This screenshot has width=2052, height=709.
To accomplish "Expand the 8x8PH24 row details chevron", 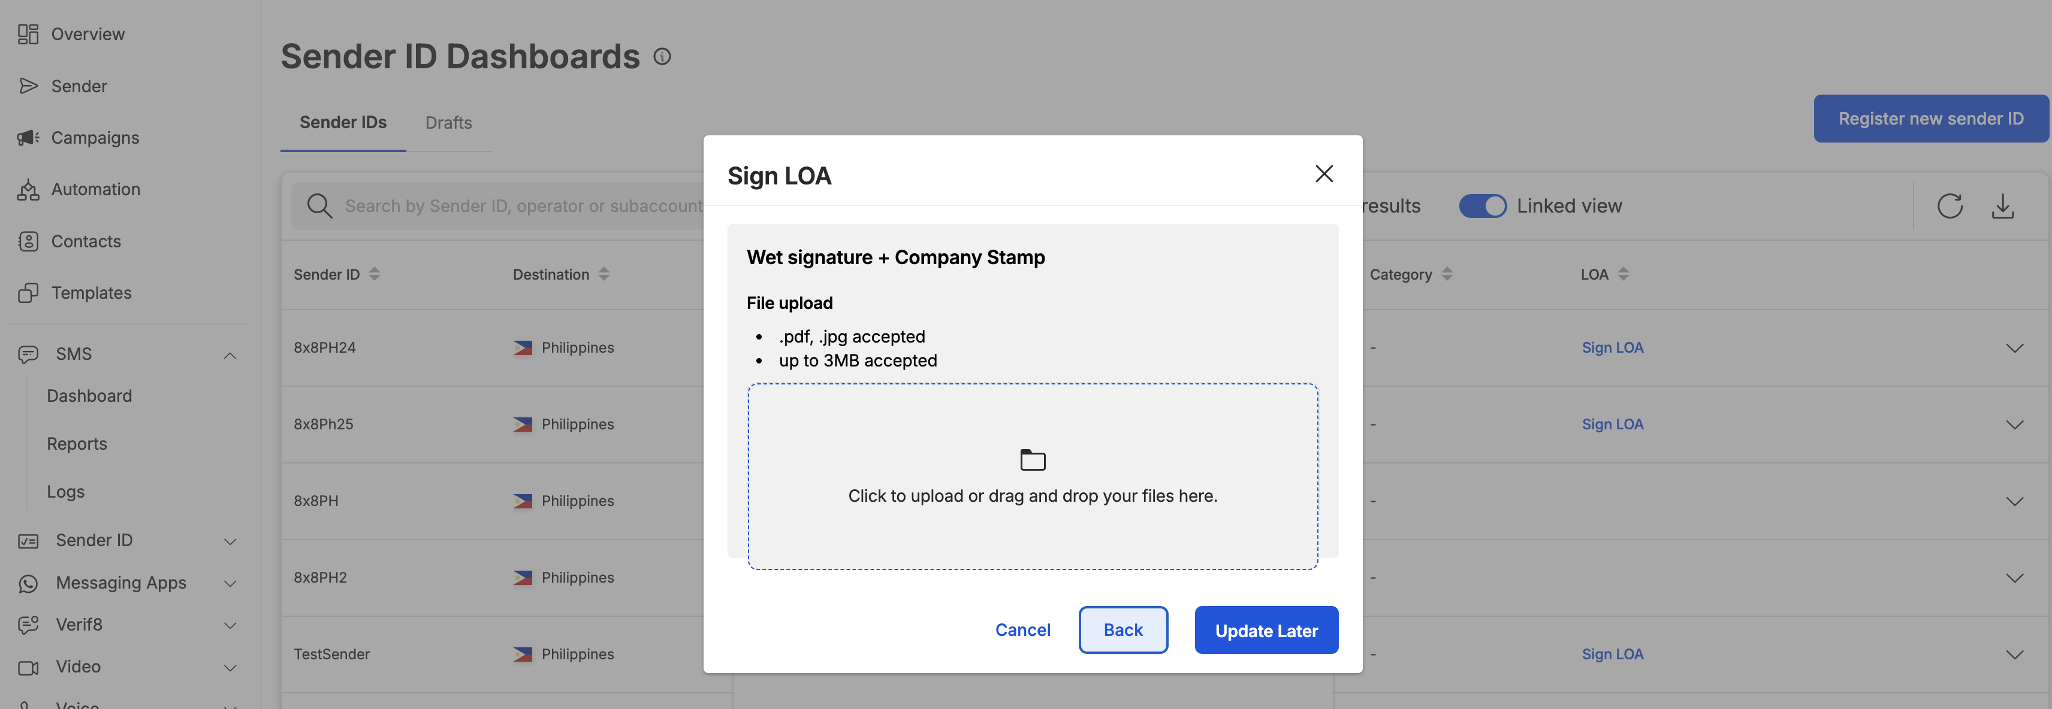I will click(x=2015, y=348).
